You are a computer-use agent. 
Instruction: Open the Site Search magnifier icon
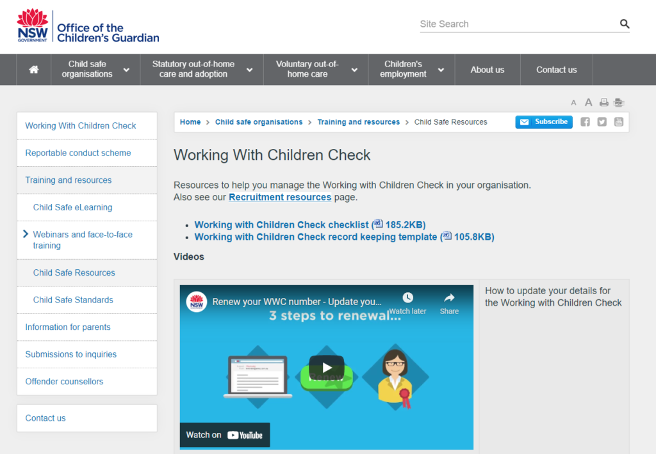pyautogui.click(x=625, y=24)
